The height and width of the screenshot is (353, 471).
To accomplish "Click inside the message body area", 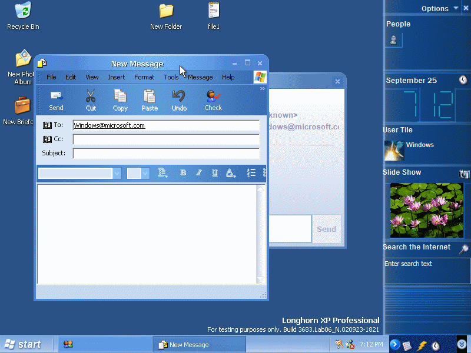I will (x=147, y=234).
